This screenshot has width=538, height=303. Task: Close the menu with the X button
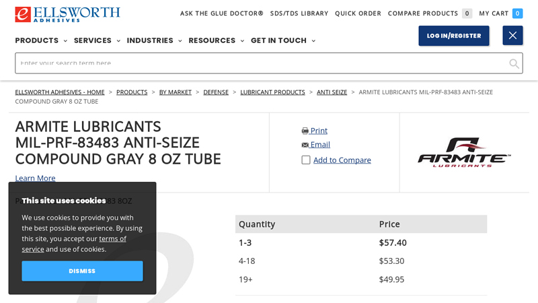pos(512,36)
